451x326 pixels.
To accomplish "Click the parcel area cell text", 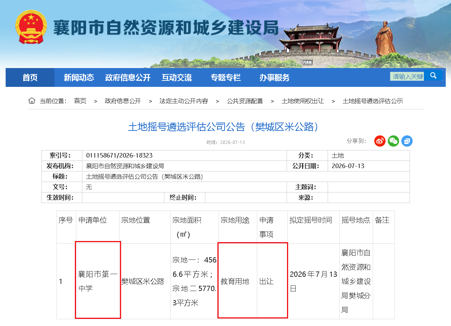I will coord(194,281).
